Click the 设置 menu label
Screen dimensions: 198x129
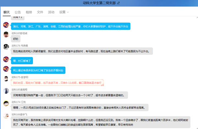(x=62, y=12)
